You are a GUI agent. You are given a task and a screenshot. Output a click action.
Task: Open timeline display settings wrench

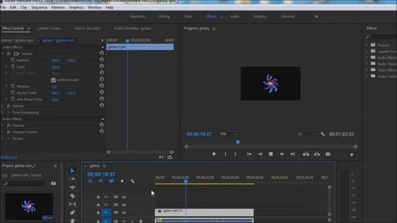click(x=132, y=181)
